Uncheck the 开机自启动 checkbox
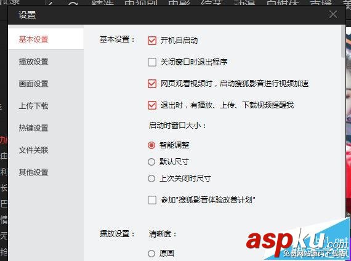351x261 pixels. coord(152,41)
